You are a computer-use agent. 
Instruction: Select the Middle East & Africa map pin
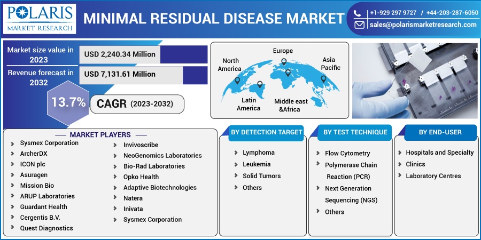click(x=288, y=73)
